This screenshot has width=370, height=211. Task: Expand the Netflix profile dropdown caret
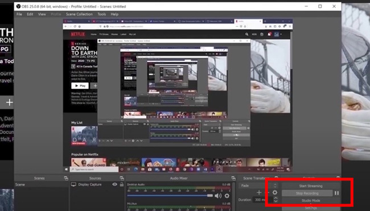pos(281,35)
